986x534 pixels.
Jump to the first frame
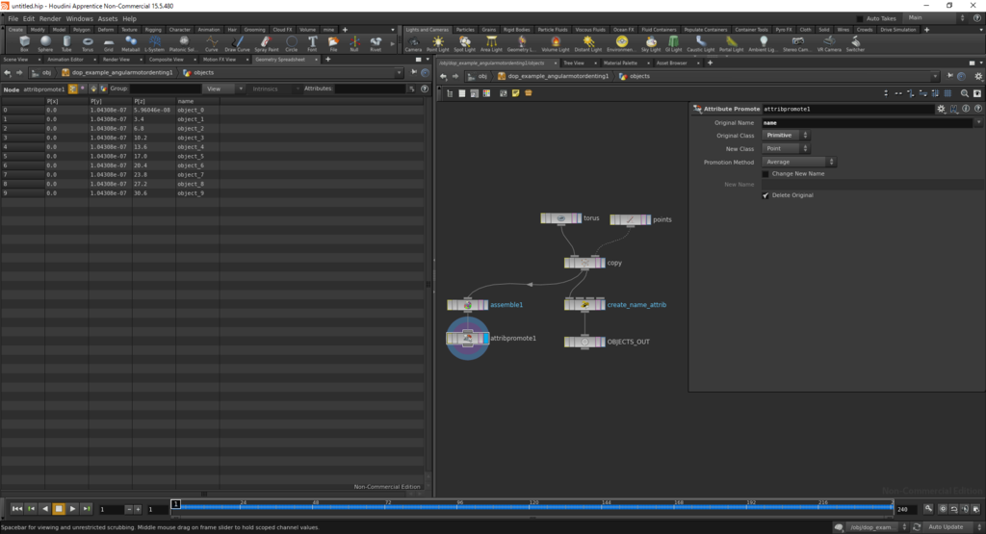[17, 509]
